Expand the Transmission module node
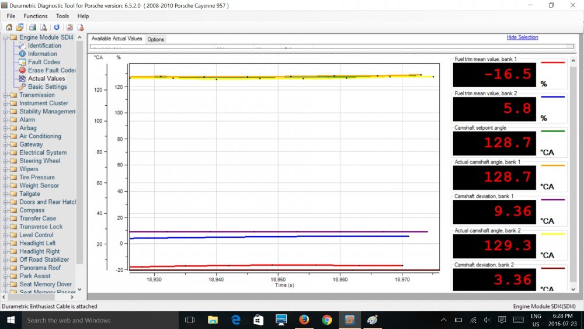The width and height of the screenshot is (584, 329). (x=5, y=95)
